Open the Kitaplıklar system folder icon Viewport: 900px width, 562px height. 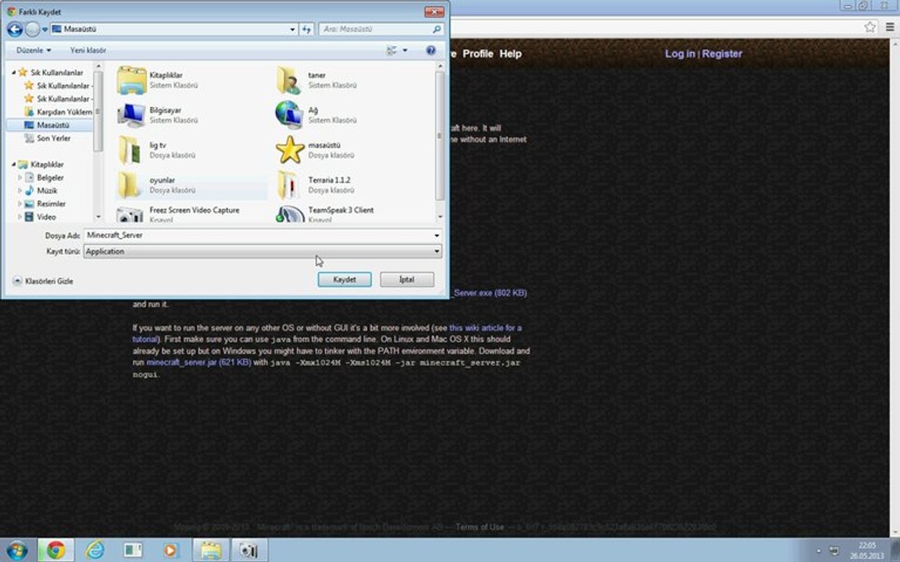click(131, 80)
